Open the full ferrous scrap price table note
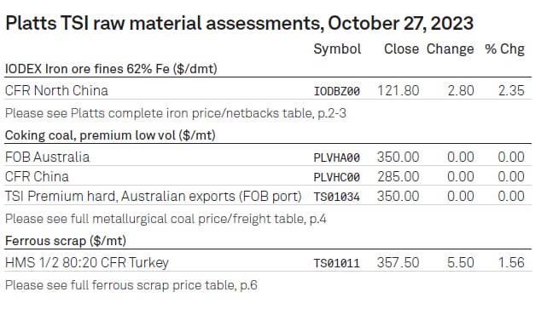This screenshot has width=547, height=315. (x=131, y=285)
